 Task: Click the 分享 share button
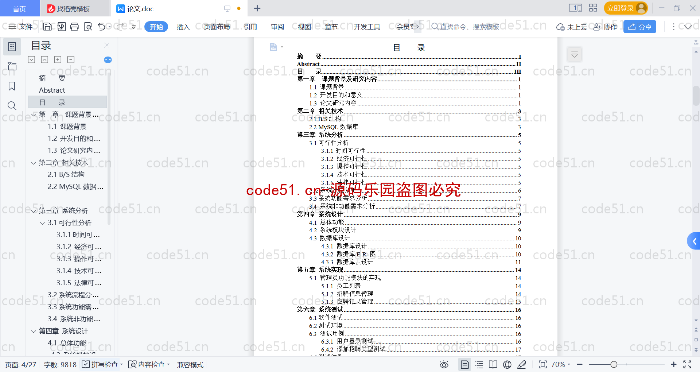pos(640,27)
